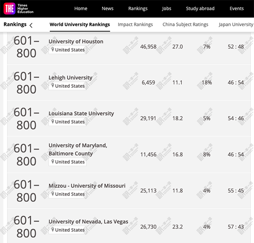This screenshot has width=254, height=243.
Task: Open the Mizzou - University of Missouri link
Action: coord(87,186)
